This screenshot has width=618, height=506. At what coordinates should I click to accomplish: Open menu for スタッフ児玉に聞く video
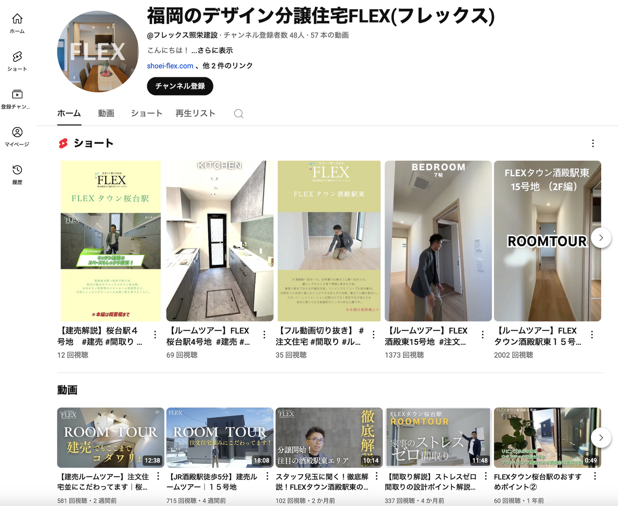377,477
